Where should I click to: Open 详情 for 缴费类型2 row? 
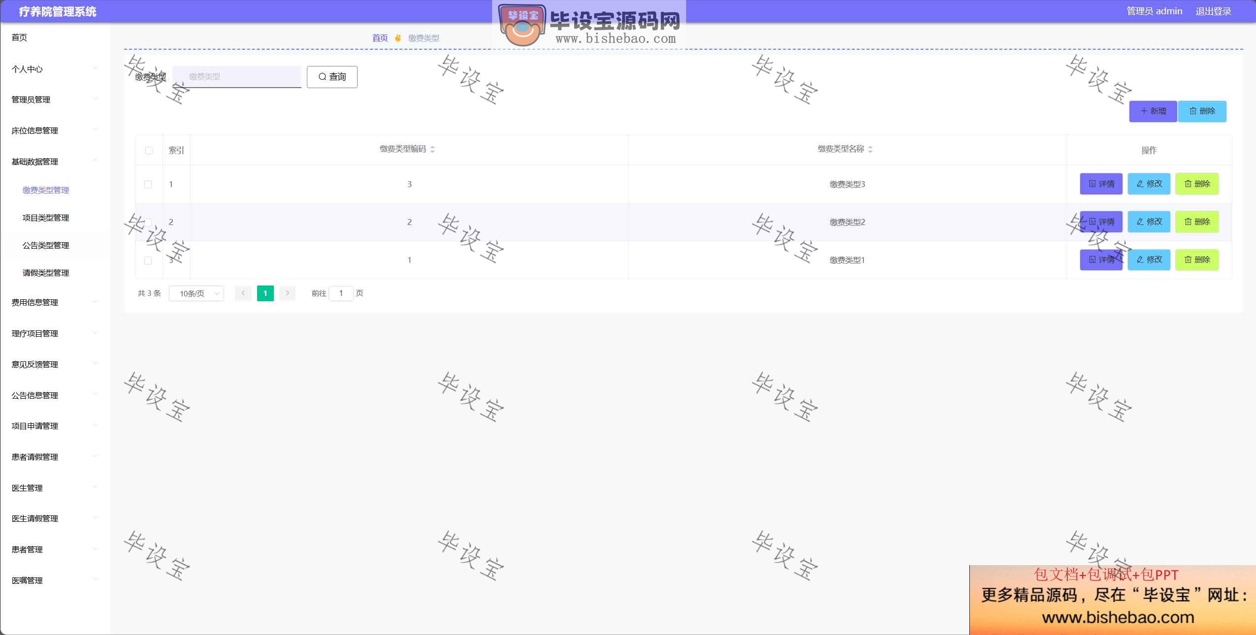(x=1101, y=222)
